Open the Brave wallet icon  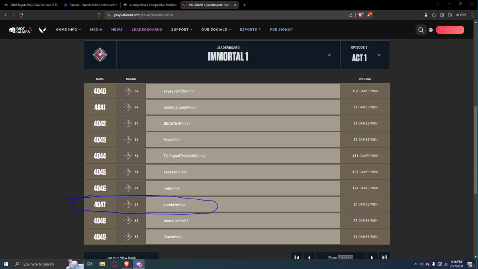pos(450,15)
